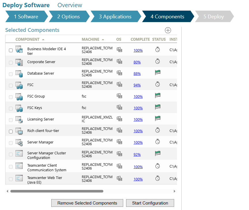Click Remove Selected Components button

(x=87, y=203)
